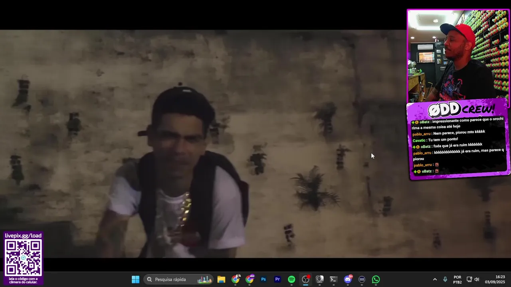
Task: Click chat message 'Nem parece, piorou mto kkkkk'
Action: point(459,133)
